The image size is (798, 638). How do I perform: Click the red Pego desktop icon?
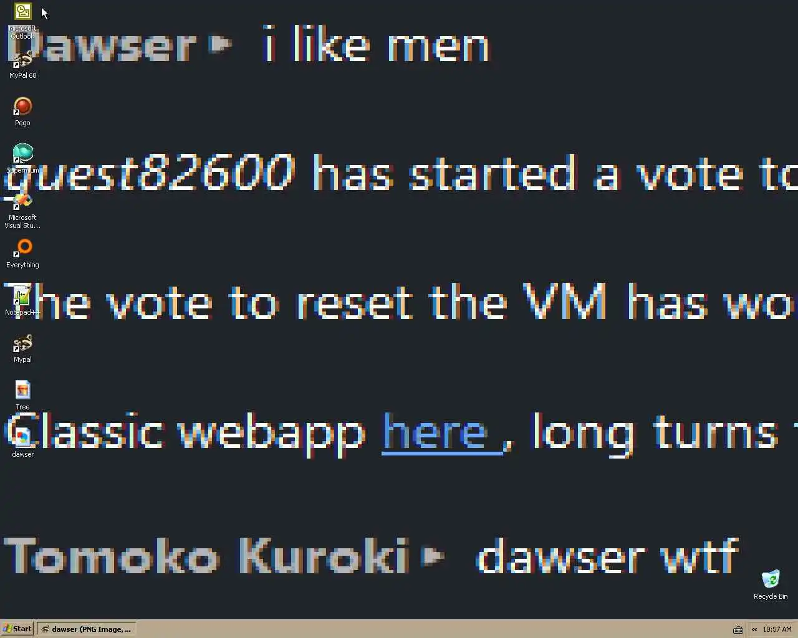pos(22,112)
